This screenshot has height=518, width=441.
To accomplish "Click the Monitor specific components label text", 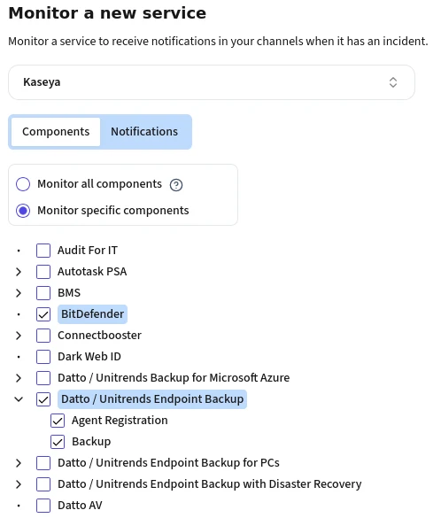I will (113, 211).
